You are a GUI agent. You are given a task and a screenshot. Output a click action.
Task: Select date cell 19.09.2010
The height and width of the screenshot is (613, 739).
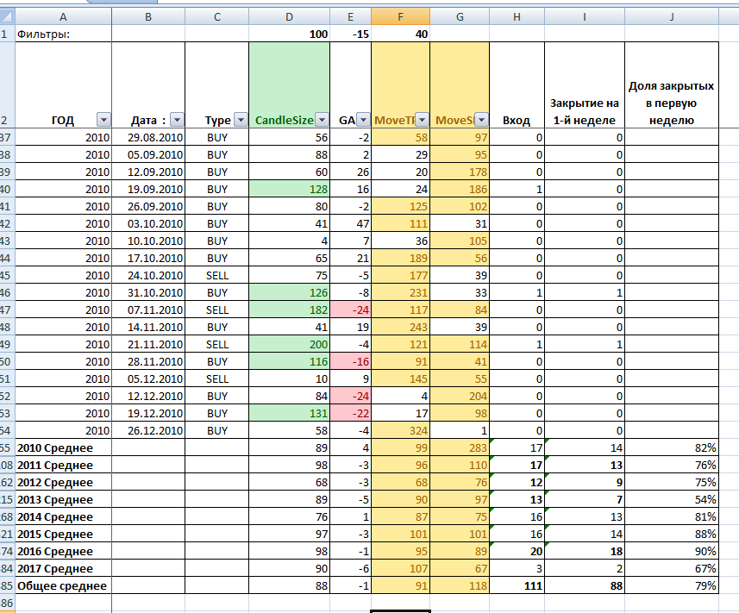[148, 190]
